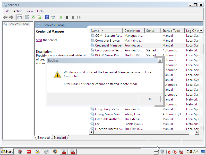Open the Action menu

coord(18,11)
